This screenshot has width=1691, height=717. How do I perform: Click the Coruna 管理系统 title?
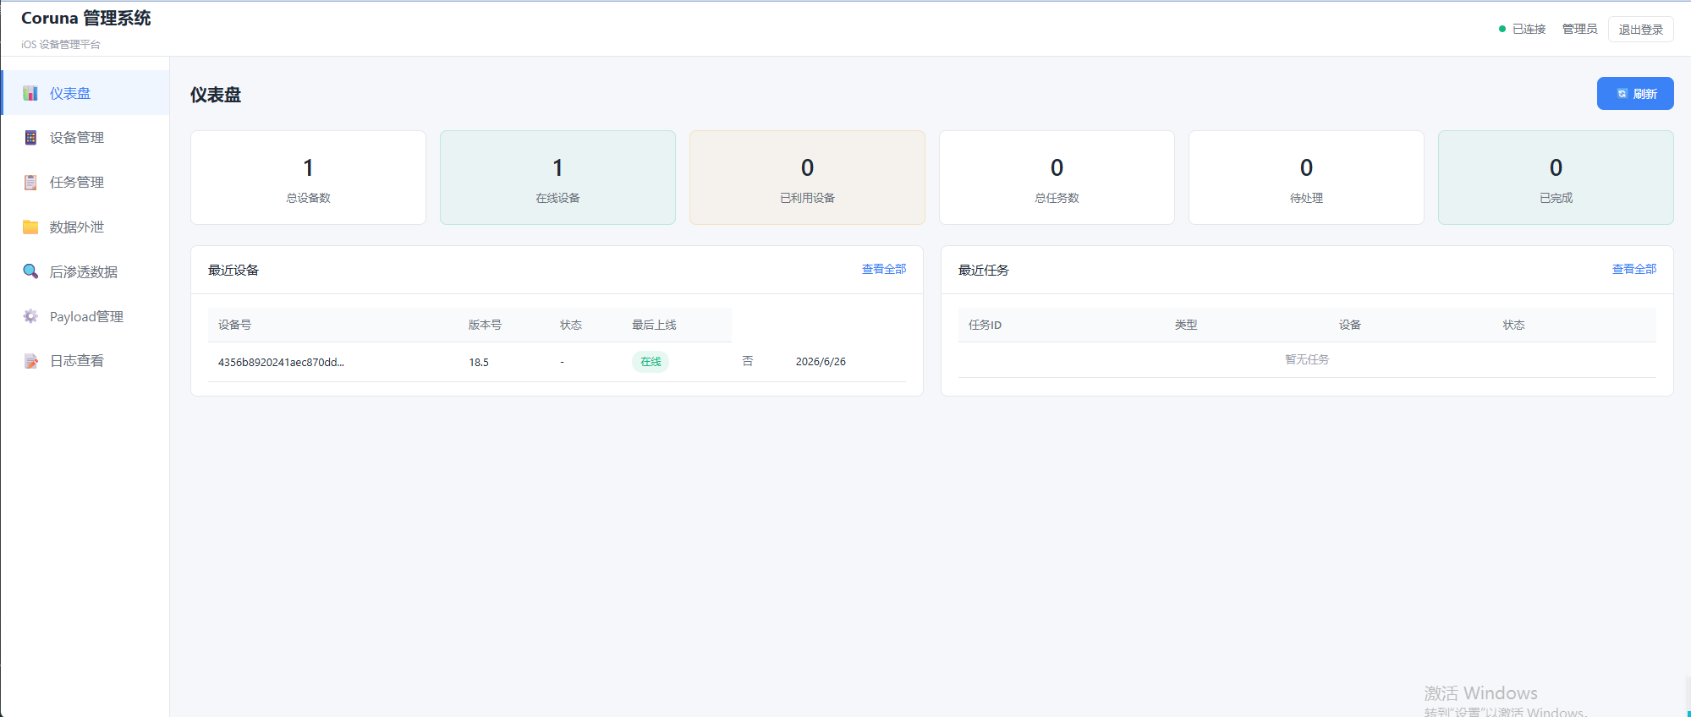click(85, 18)
